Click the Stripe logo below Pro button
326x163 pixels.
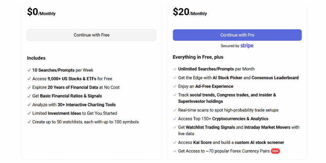coord(247,46)
